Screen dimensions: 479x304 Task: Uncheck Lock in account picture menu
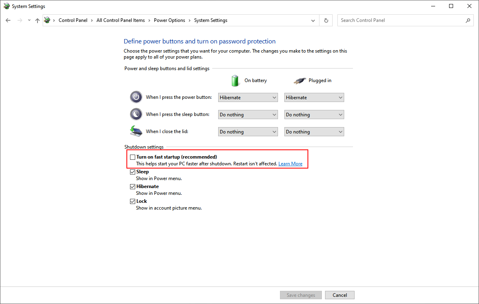click(x=132, y=201)
